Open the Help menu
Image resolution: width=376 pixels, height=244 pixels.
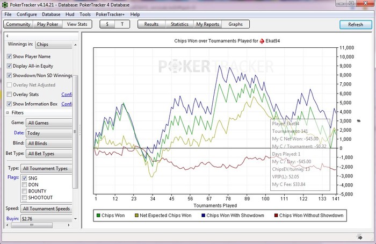(135, 15)
